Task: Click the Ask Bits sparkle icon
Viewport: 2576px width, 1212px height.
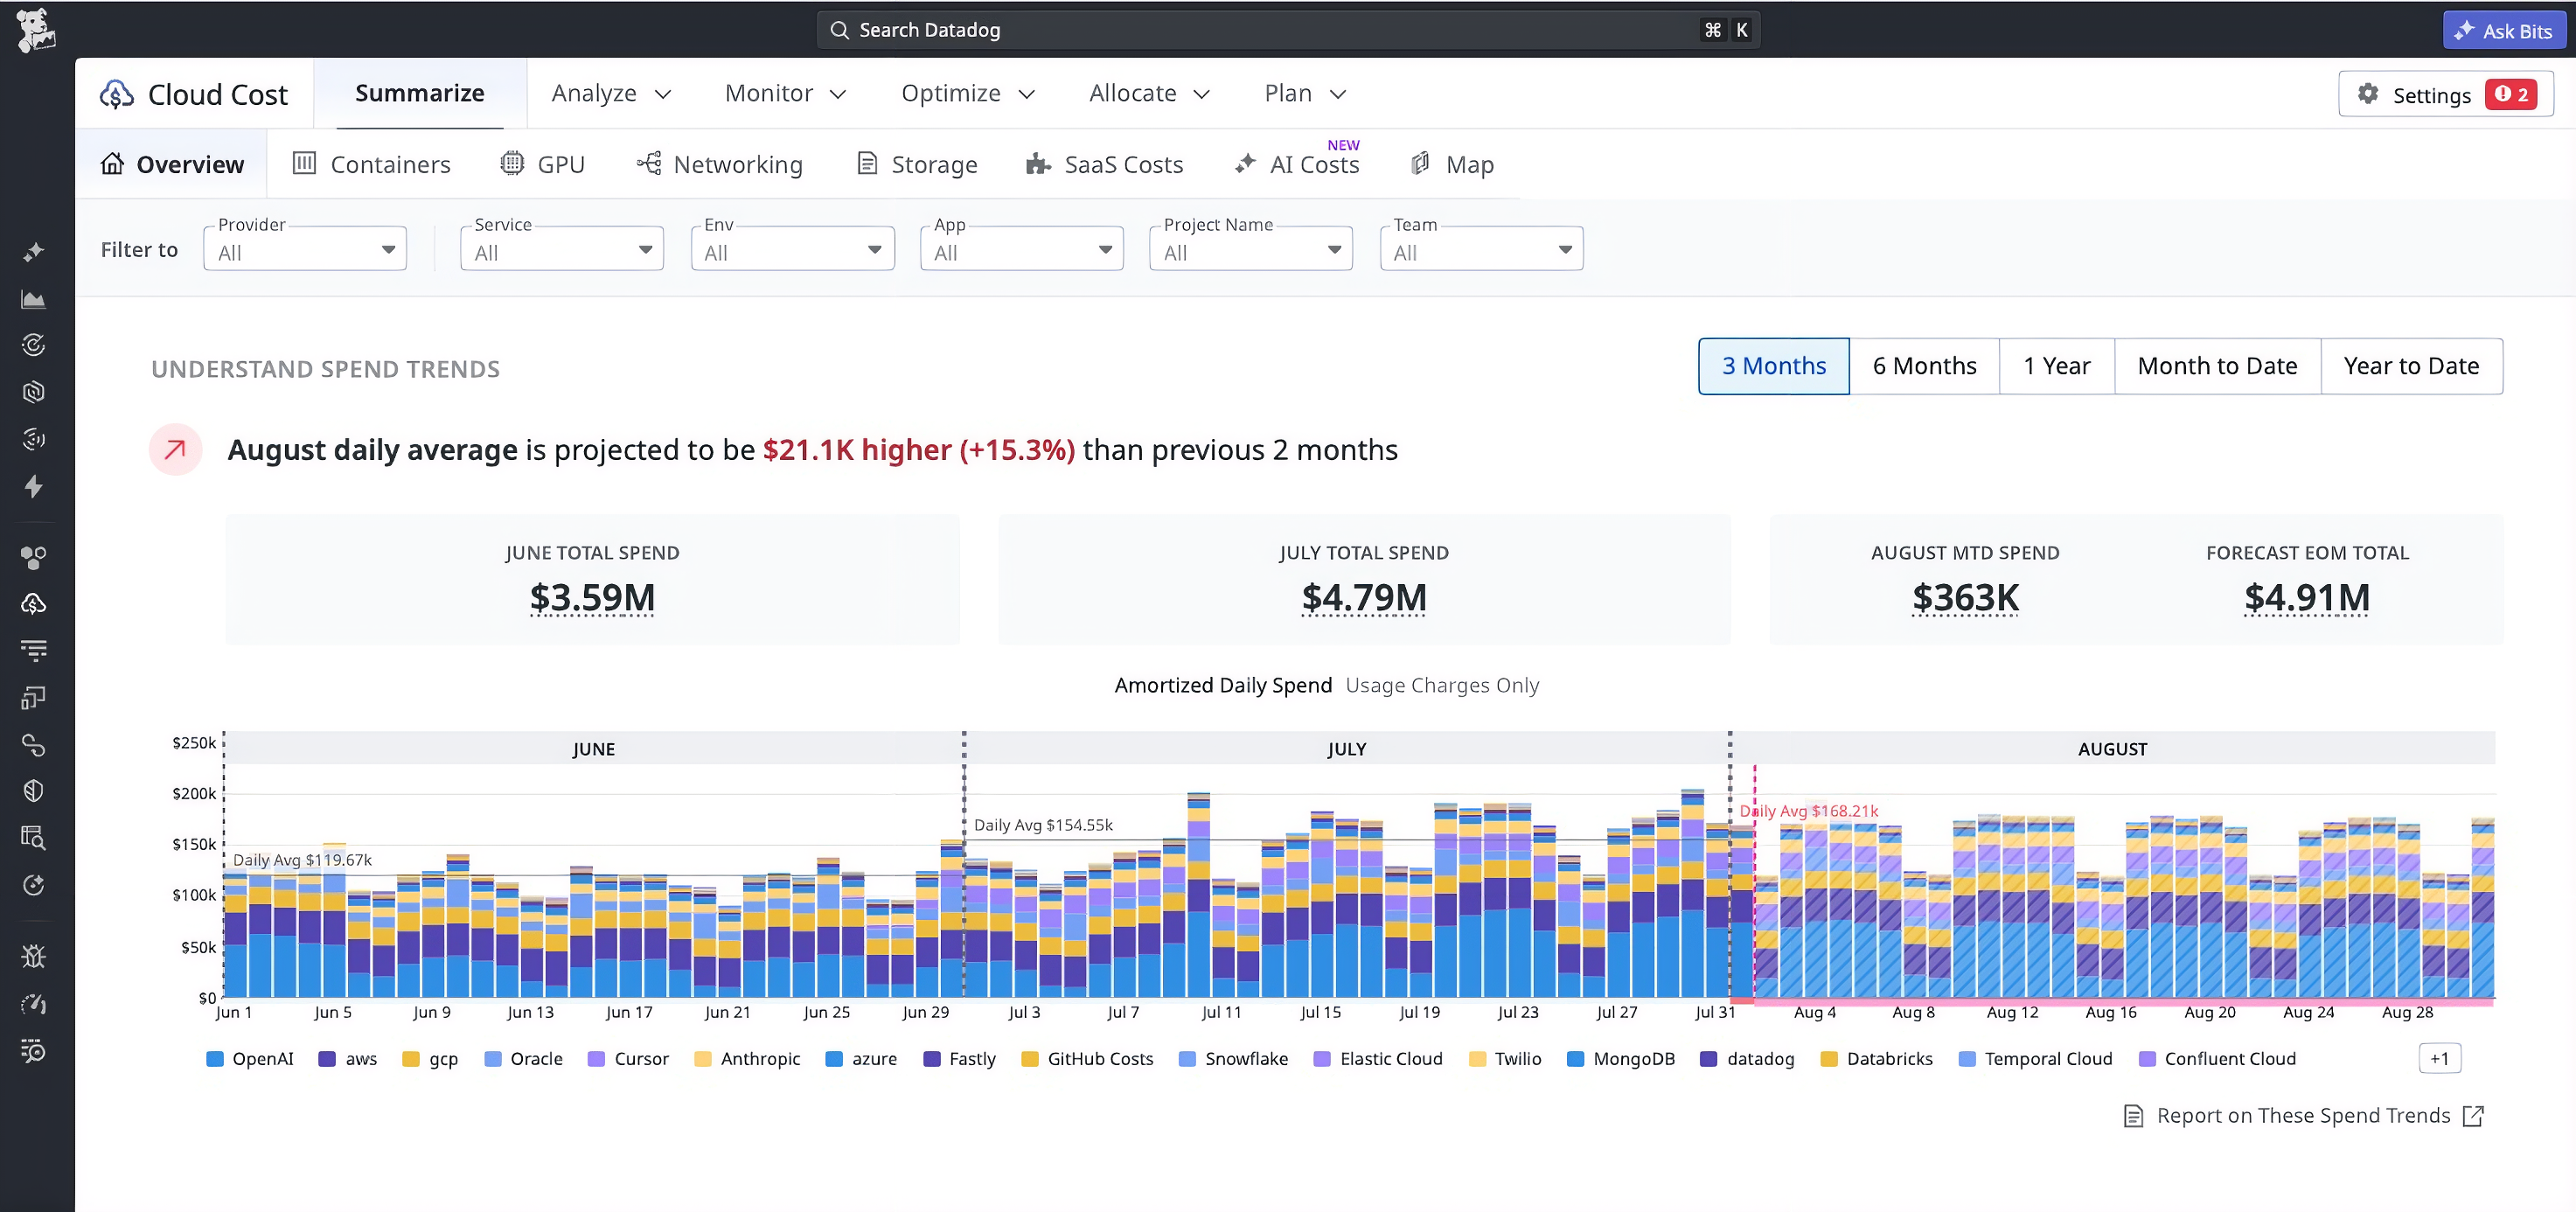Action: coord(2463,30)
